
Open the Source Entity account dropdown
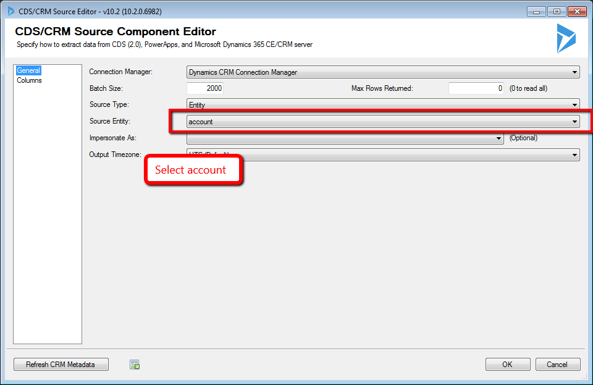coord(383,121)
